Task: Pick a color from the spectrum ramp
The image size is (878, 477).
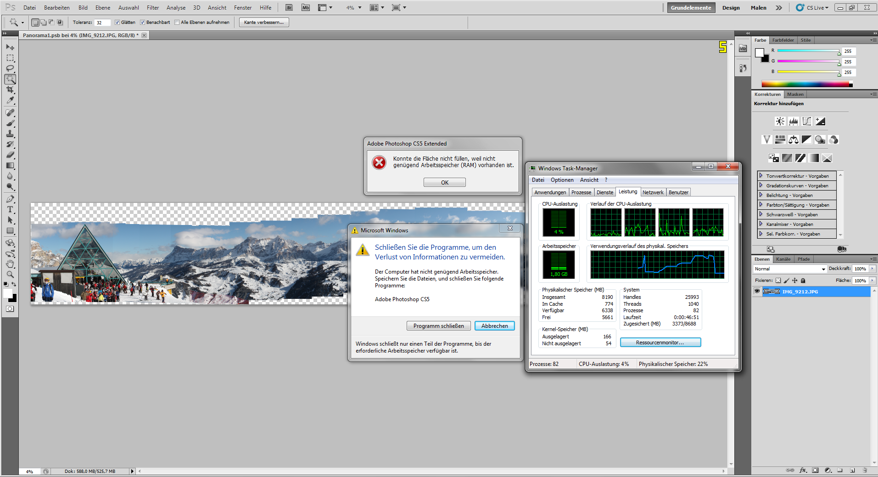Action: [807, 84]
